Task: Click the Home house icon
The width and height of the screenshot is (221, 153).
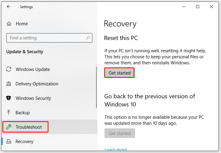Action: coord(9,24)
